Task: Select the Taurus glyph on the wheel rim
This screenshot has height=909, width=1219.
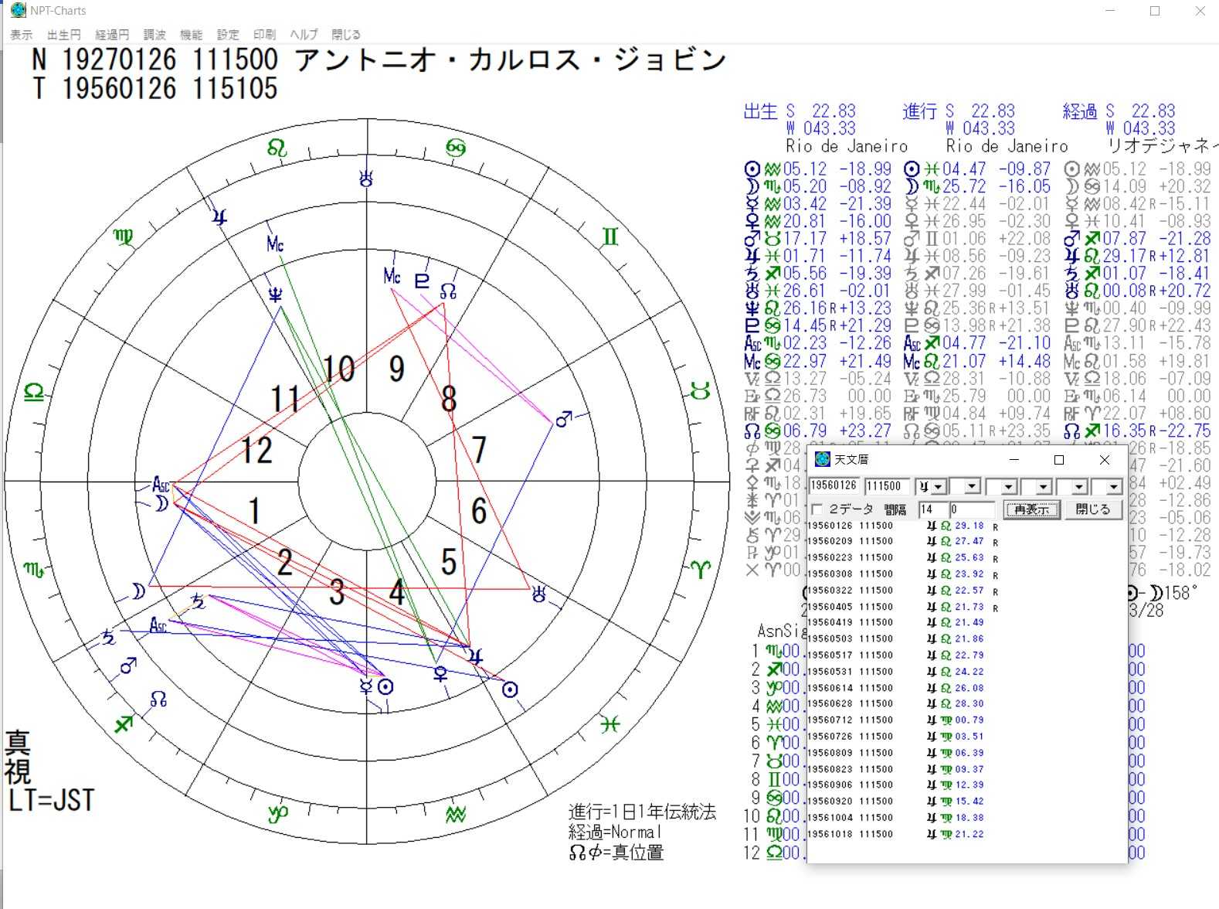Action: coord(700,391)
